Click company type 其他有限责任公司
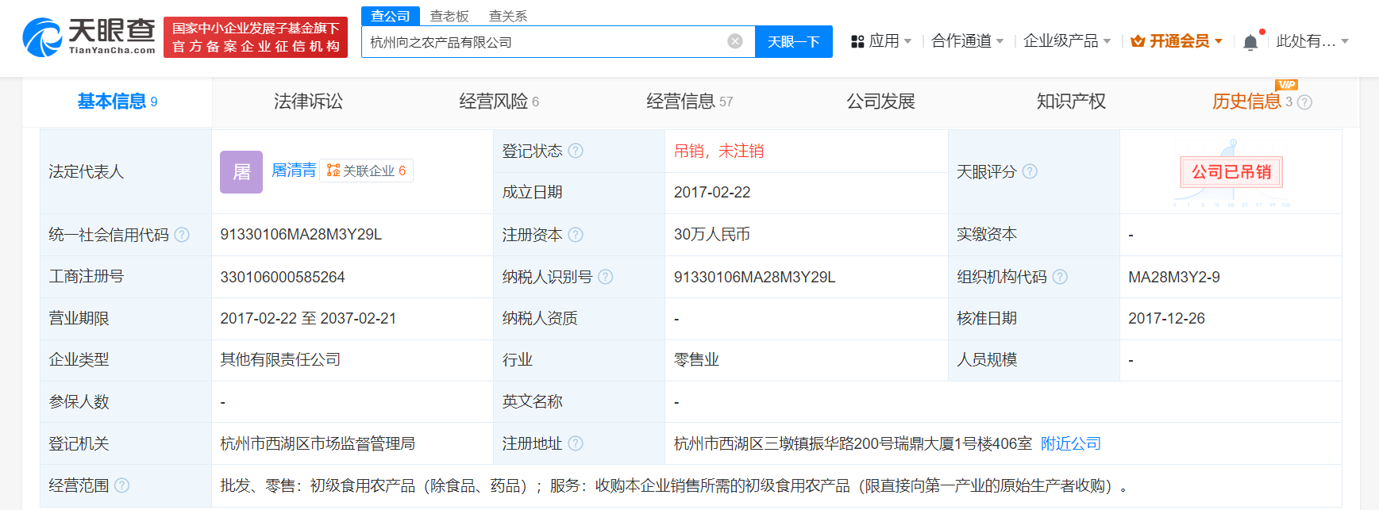 click(x=280, y=359)
